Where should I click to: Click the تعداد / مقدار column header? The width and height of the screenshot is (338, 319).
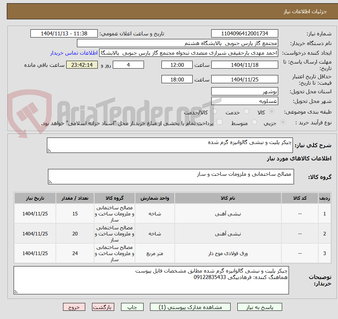75,198
